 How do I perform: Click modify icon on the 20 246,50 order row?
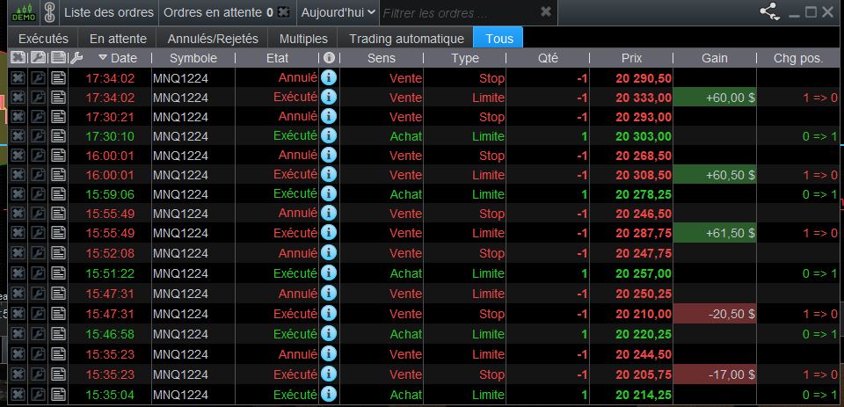coord(38,214)
